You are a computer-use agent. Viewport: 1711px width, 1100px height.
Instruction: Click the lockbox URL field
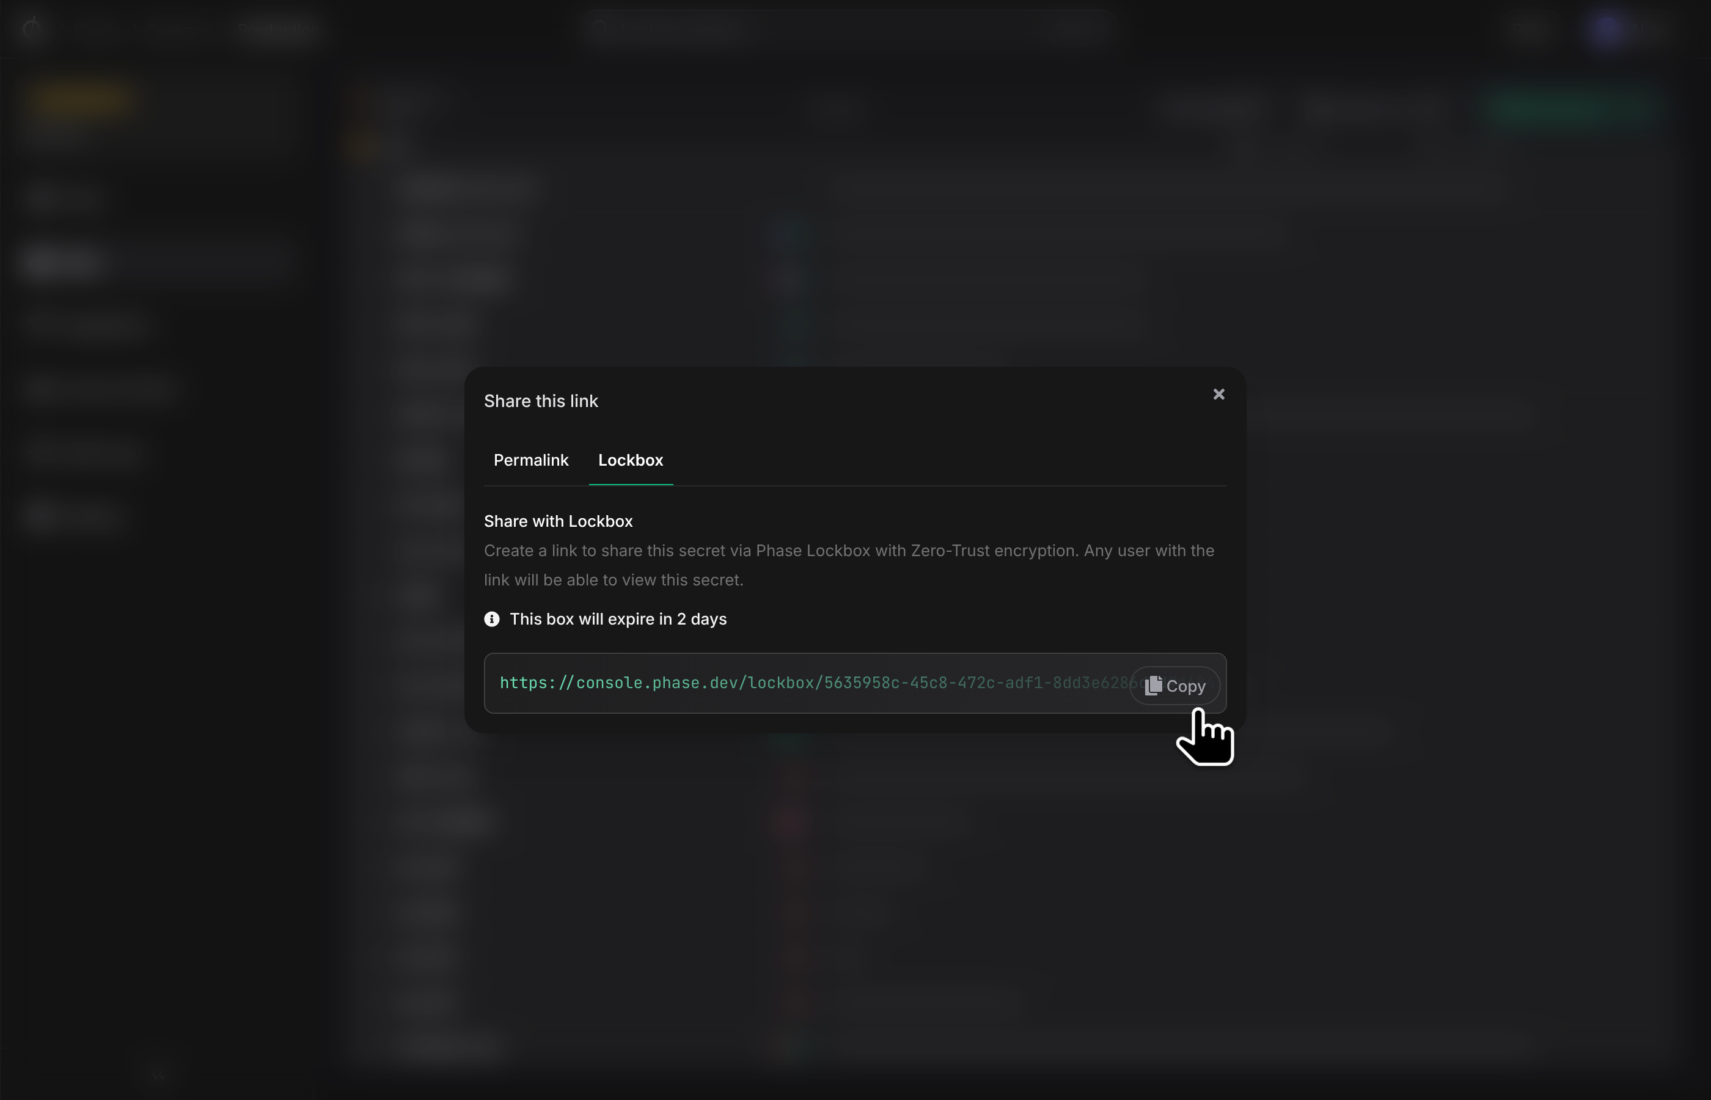tap(855, 683)
